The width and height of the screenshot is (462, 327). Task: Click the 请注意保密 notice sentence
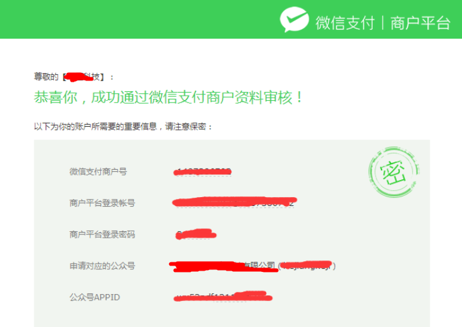pos(123,127)
